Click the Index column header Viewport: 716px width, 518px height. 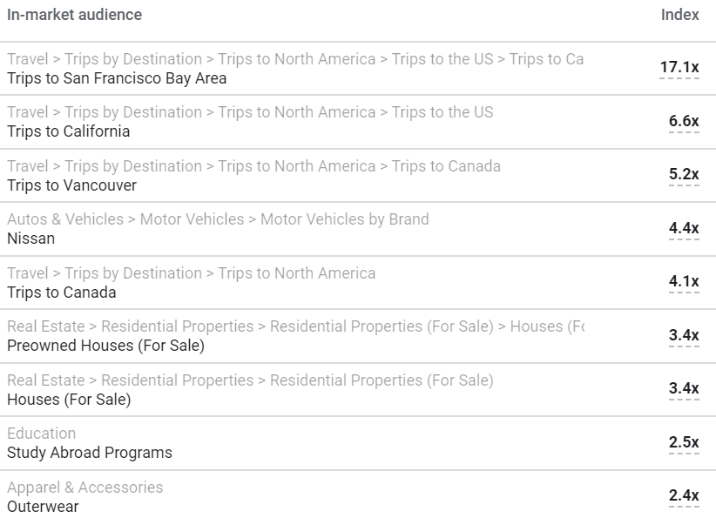679,15
